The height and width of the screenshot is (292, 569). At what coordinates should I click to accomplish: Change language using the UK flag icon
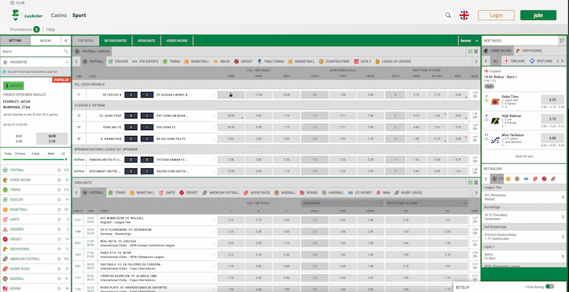pos(464,15)
